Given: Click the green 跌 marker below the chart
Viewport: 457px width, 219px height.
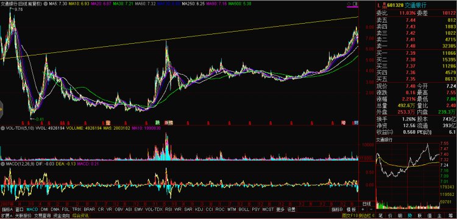Looking at the screenshot, I should (x=157, y=123).
